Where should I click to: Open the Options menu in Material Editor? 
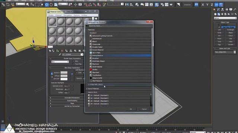pyautogui.click(x=77, y=15)
